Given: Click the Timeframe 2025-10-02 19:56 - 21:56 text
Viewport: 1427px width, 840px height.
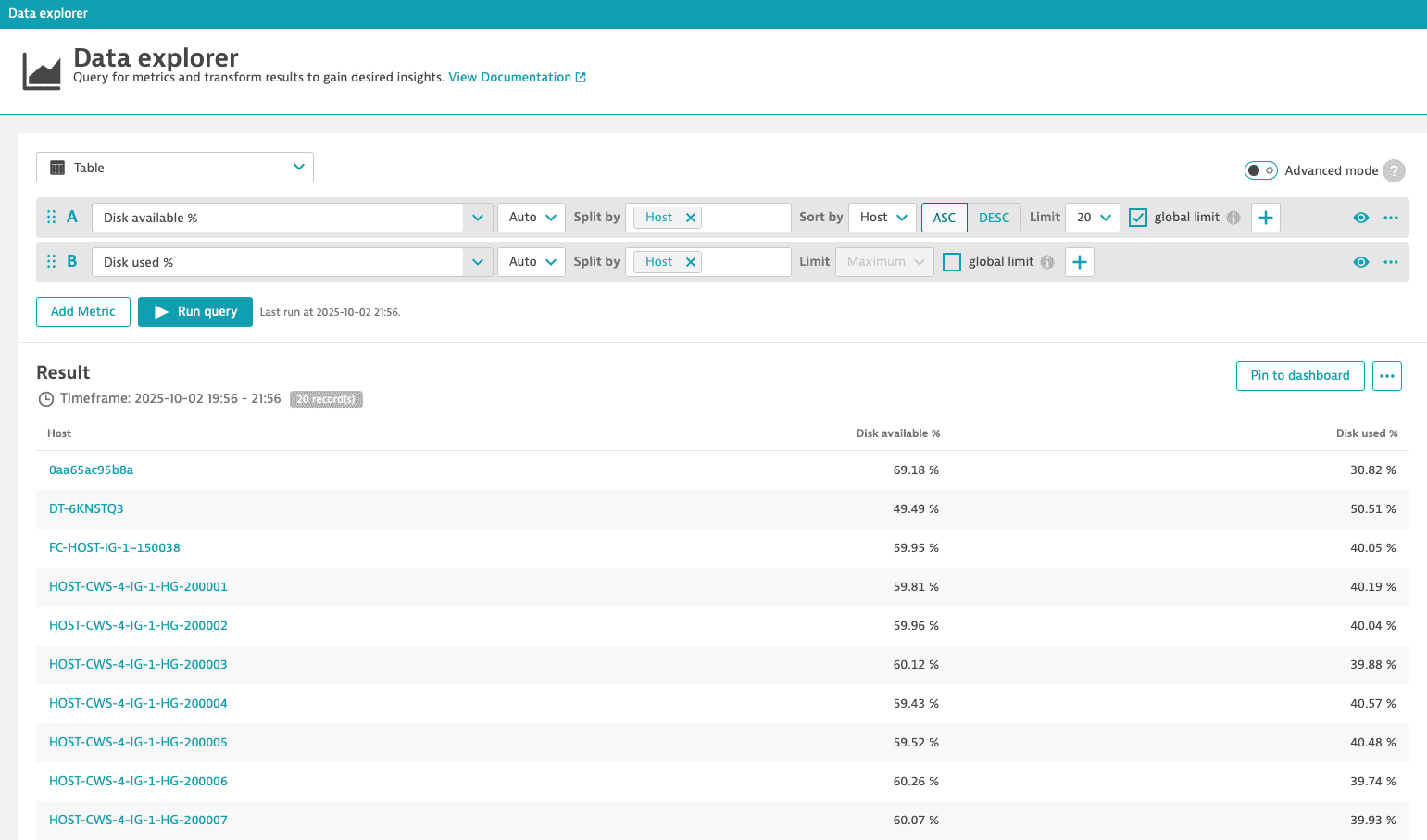Looking at the screenshot, I should click(170, 399).
